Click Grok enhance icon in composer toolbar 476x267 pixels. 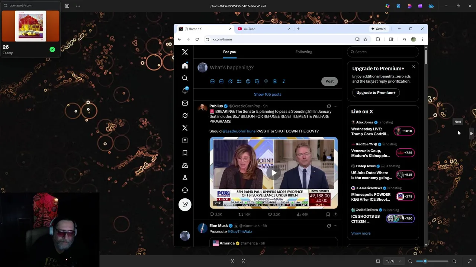(x=230, y=81)
